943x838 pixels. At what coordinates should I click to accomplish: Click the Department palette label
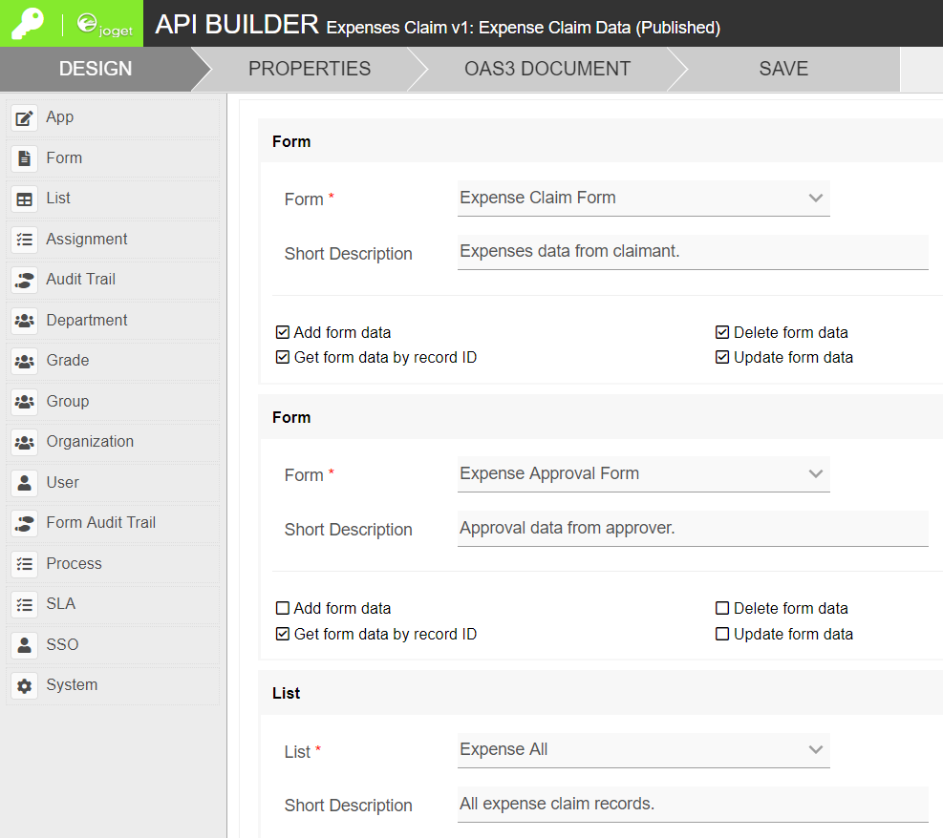[87, 320]
